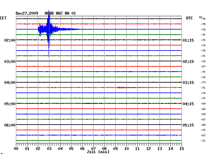Select the 02:00 CET row label
Image resolution: width=207 pixels, height=157 pixels.
point(10,40)
